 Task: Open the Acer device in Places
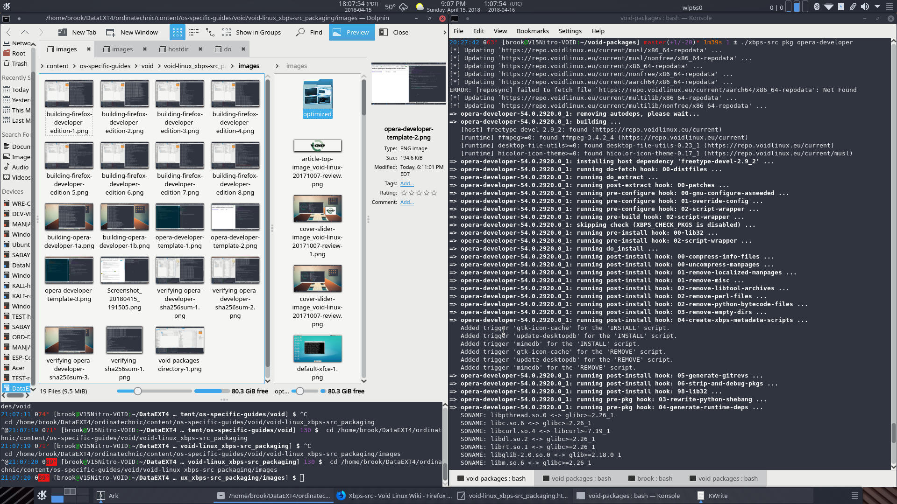tap(18, 368)
